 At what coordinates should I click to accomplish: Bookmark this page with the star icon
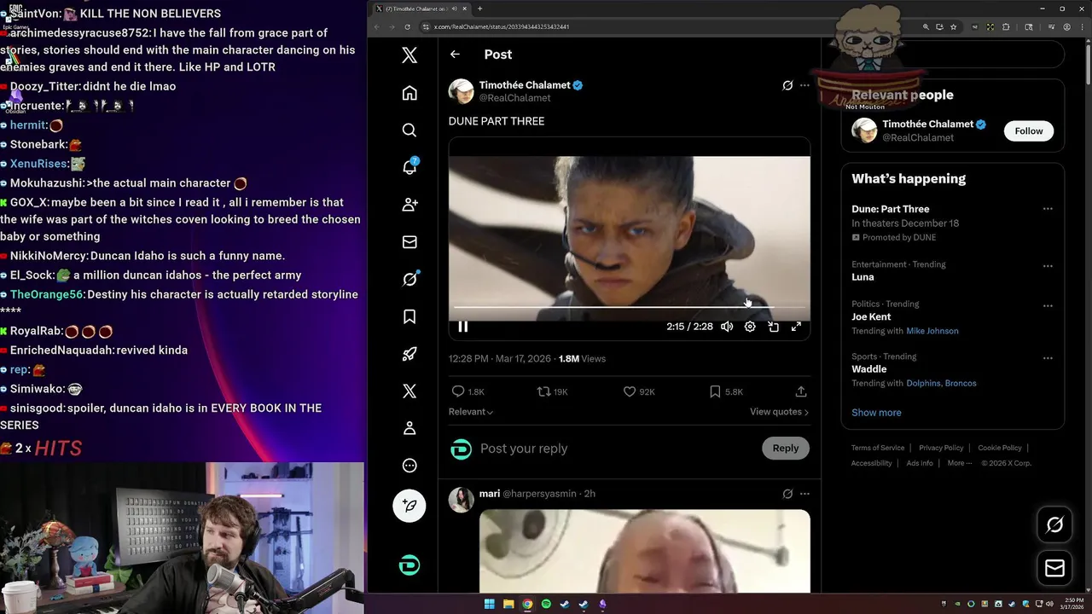953,26
